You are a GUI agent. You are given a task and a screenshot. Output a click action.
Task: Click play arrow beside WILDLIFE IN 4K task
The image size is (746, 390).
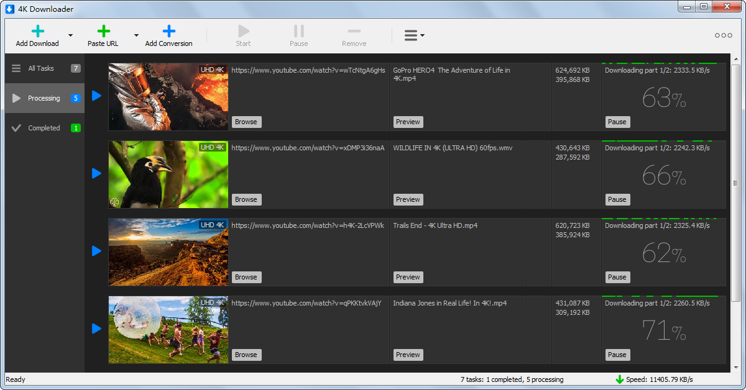96,173
